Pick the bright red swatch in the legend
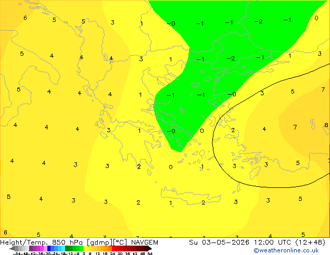The width and height of the screenshot is (330, 255). [113, 248]
